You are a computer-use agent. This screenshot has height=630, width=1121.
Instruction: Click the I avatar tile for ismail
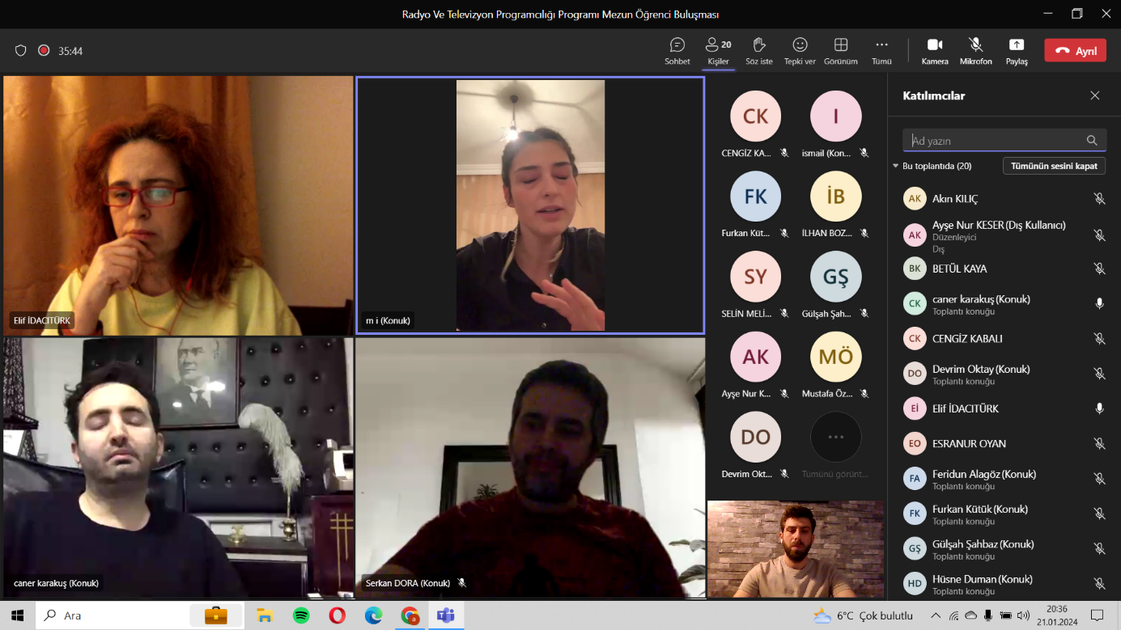tap(836, 116)
